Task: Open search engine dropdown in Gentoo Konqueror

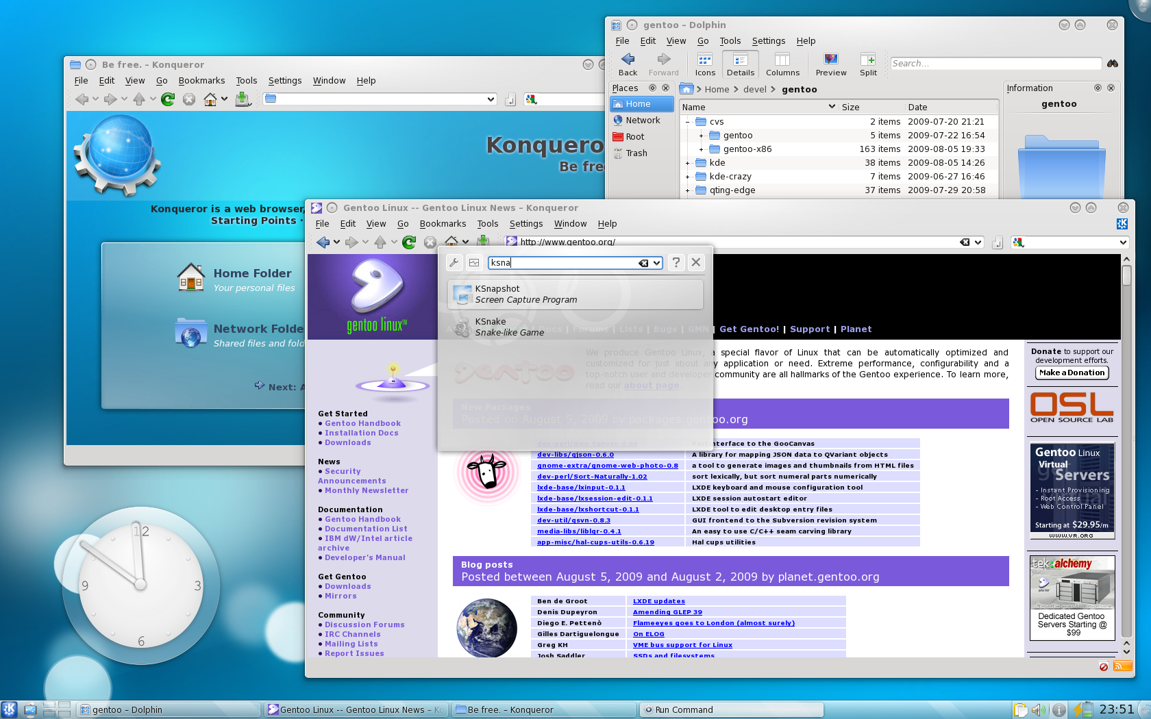Action: coord(1123,242)
